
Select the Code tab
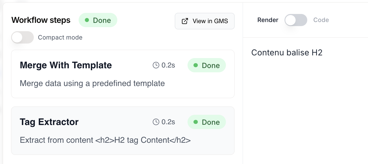[321, 20]
